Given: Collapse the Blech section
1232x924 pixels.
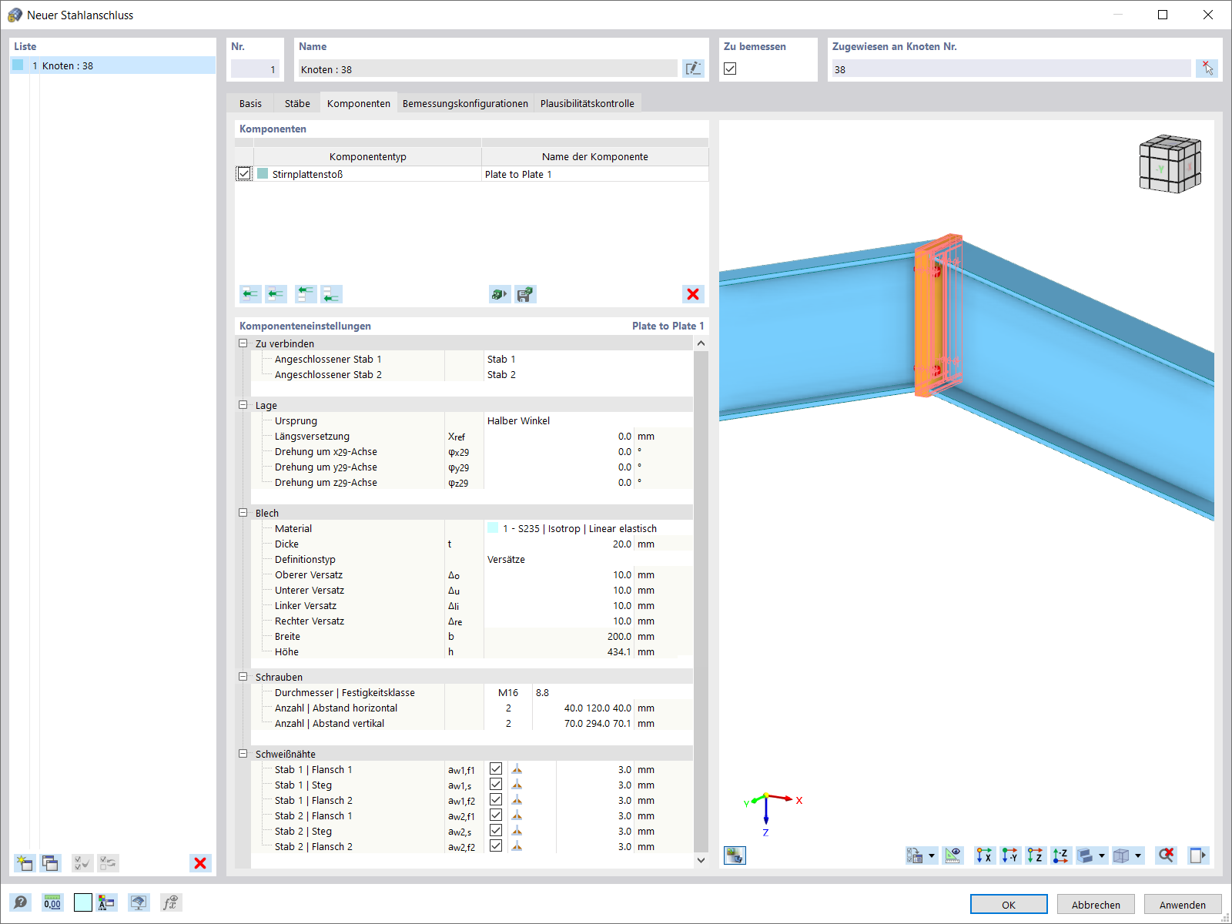Looking at the screenshot, I should tap(243, 513).
